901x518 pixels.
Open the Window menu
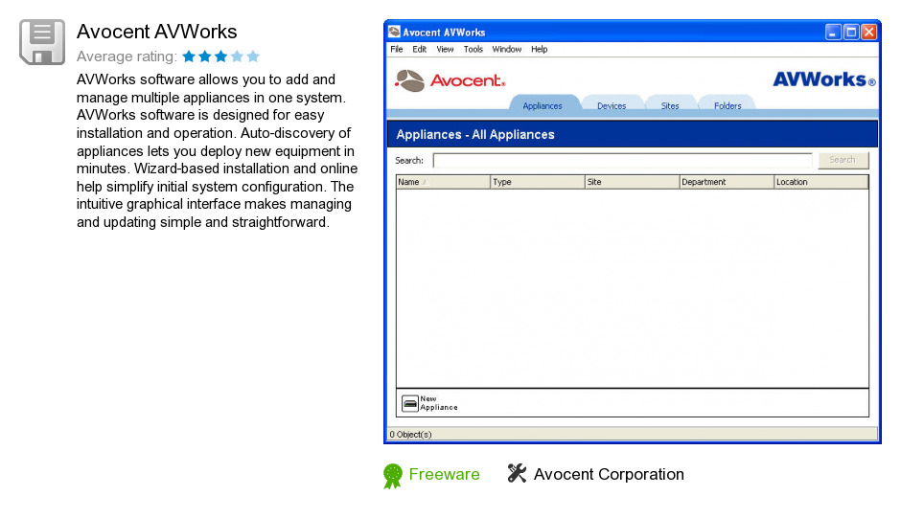click(506, 50)
